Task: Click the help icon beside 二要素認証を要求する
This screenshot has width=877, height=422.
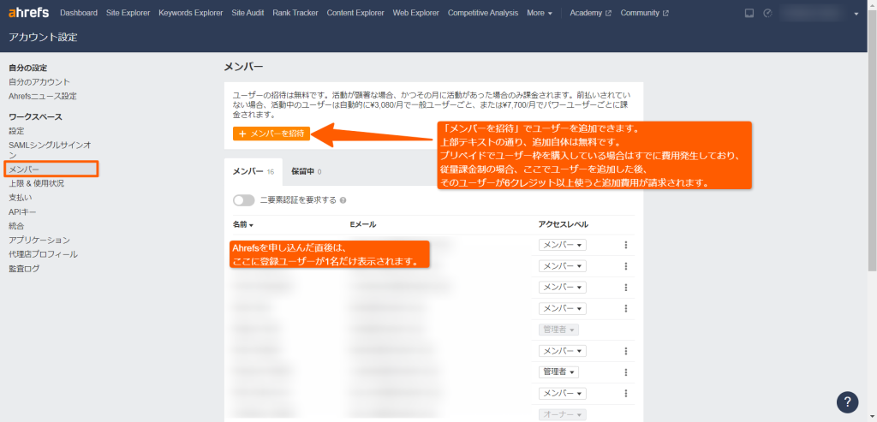Action: pos(343,200)
